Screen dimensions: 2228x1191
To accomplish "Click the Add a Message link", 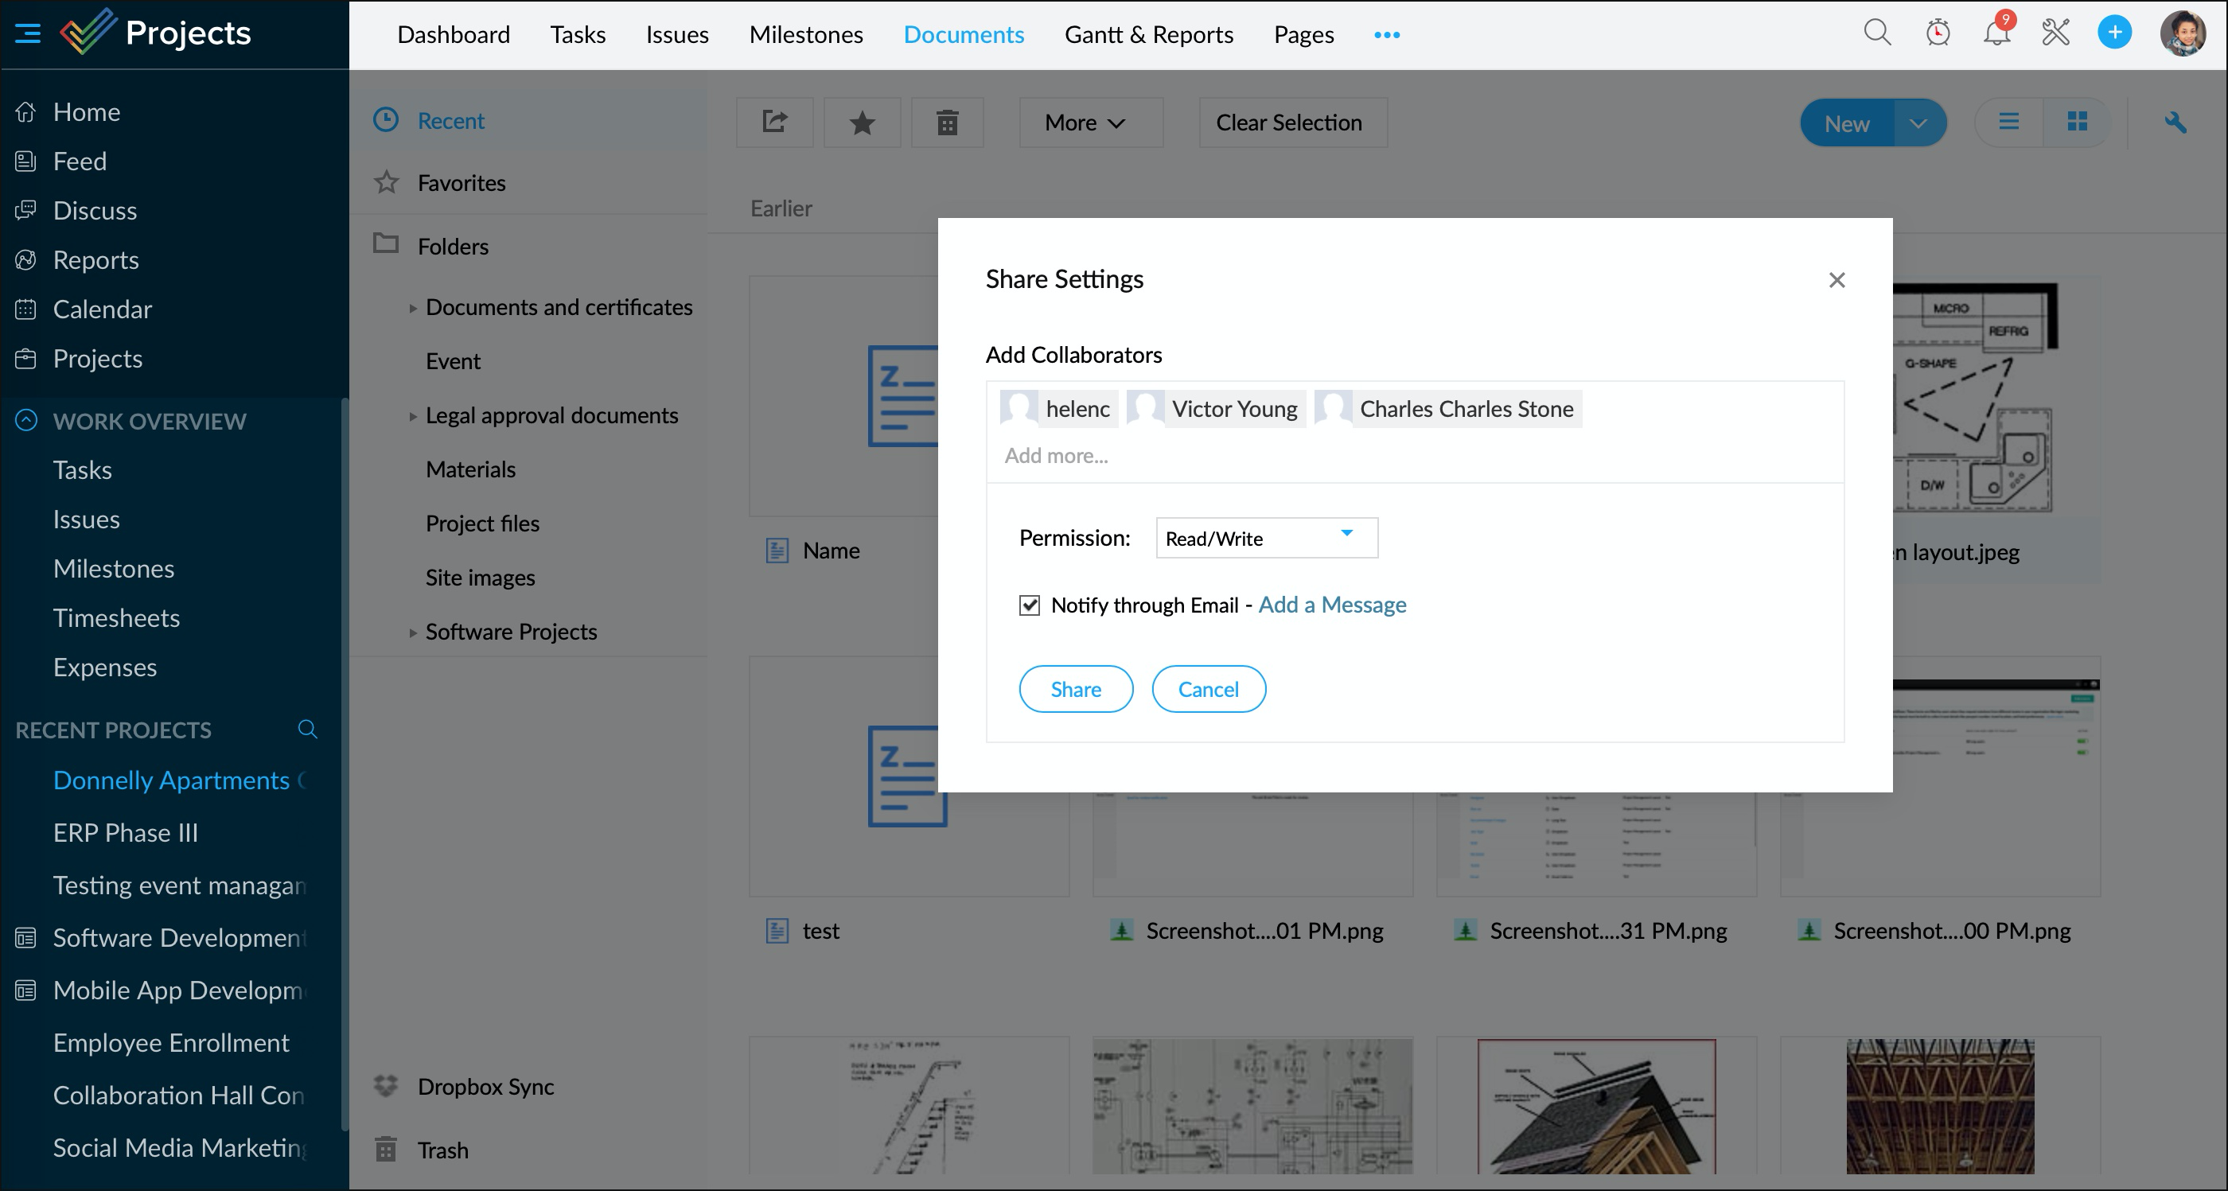I will [1332, 605].
